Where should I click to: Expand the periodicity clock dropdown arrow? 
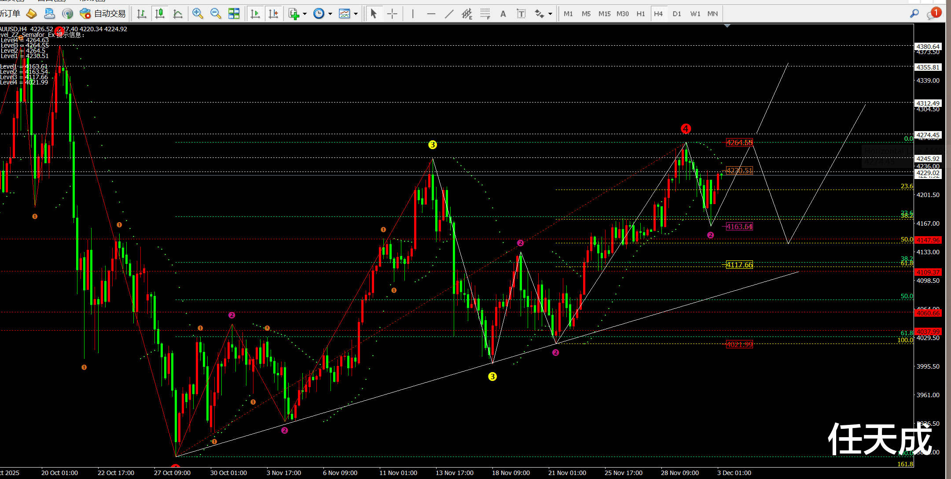point(330,14)
